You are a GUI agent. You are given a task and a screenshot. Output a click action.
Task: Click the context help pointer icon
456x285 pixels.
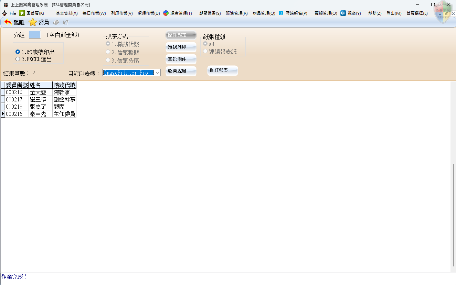coord(65,23)
